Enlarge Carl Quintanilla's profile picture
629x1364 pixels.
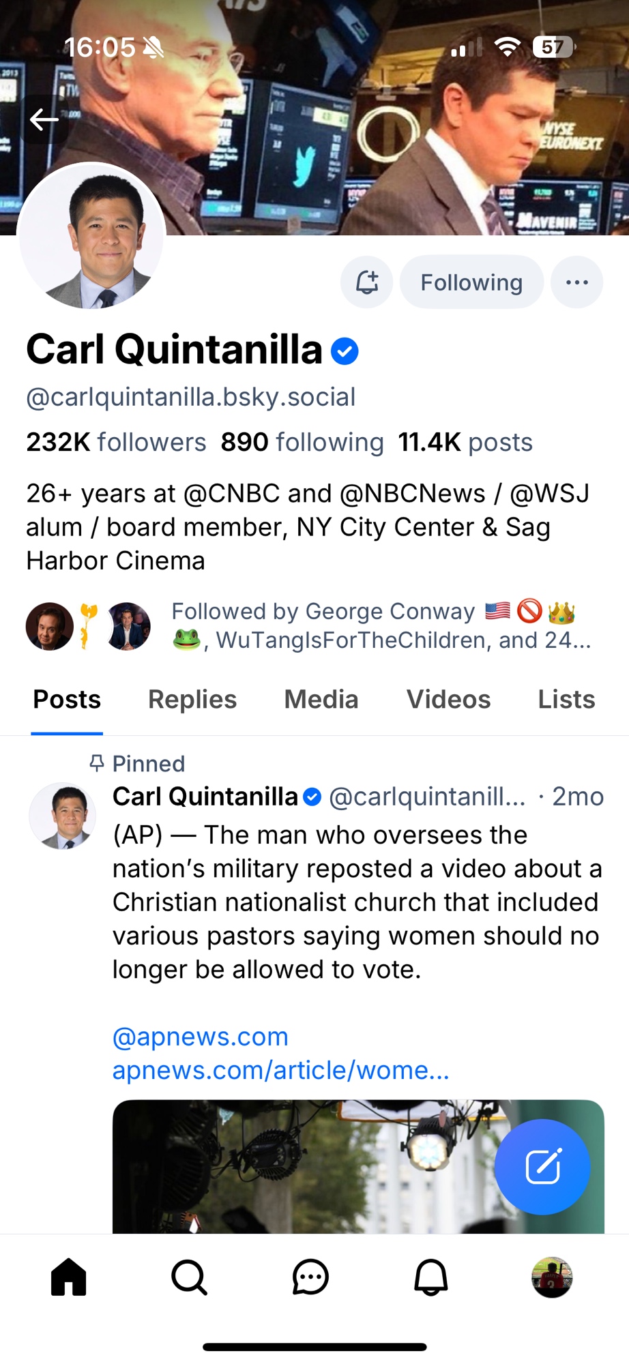(91, 237)
